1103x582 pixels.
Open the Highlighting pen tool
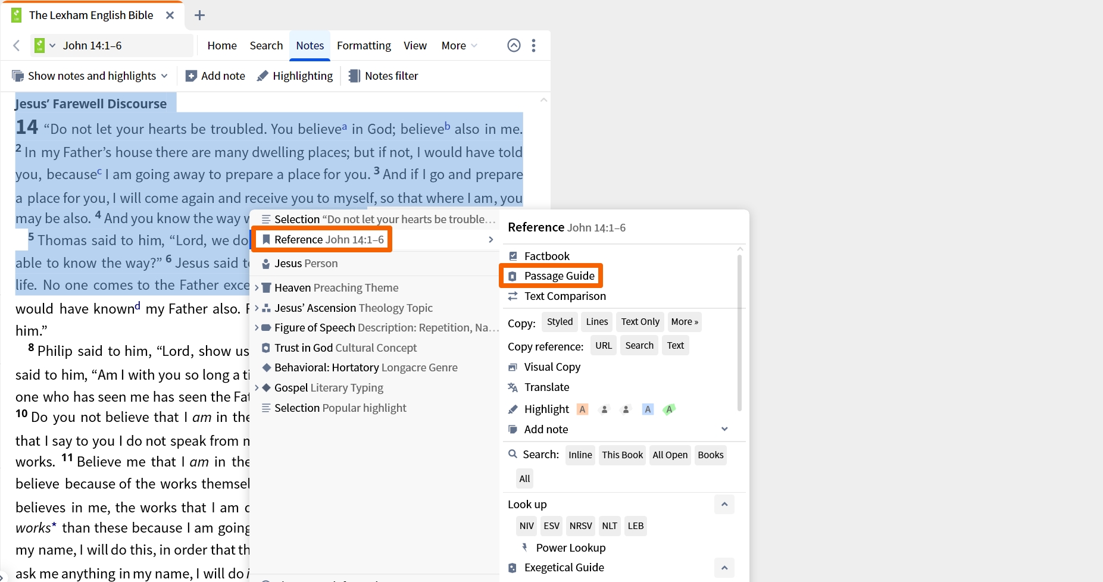pos(295,76)
